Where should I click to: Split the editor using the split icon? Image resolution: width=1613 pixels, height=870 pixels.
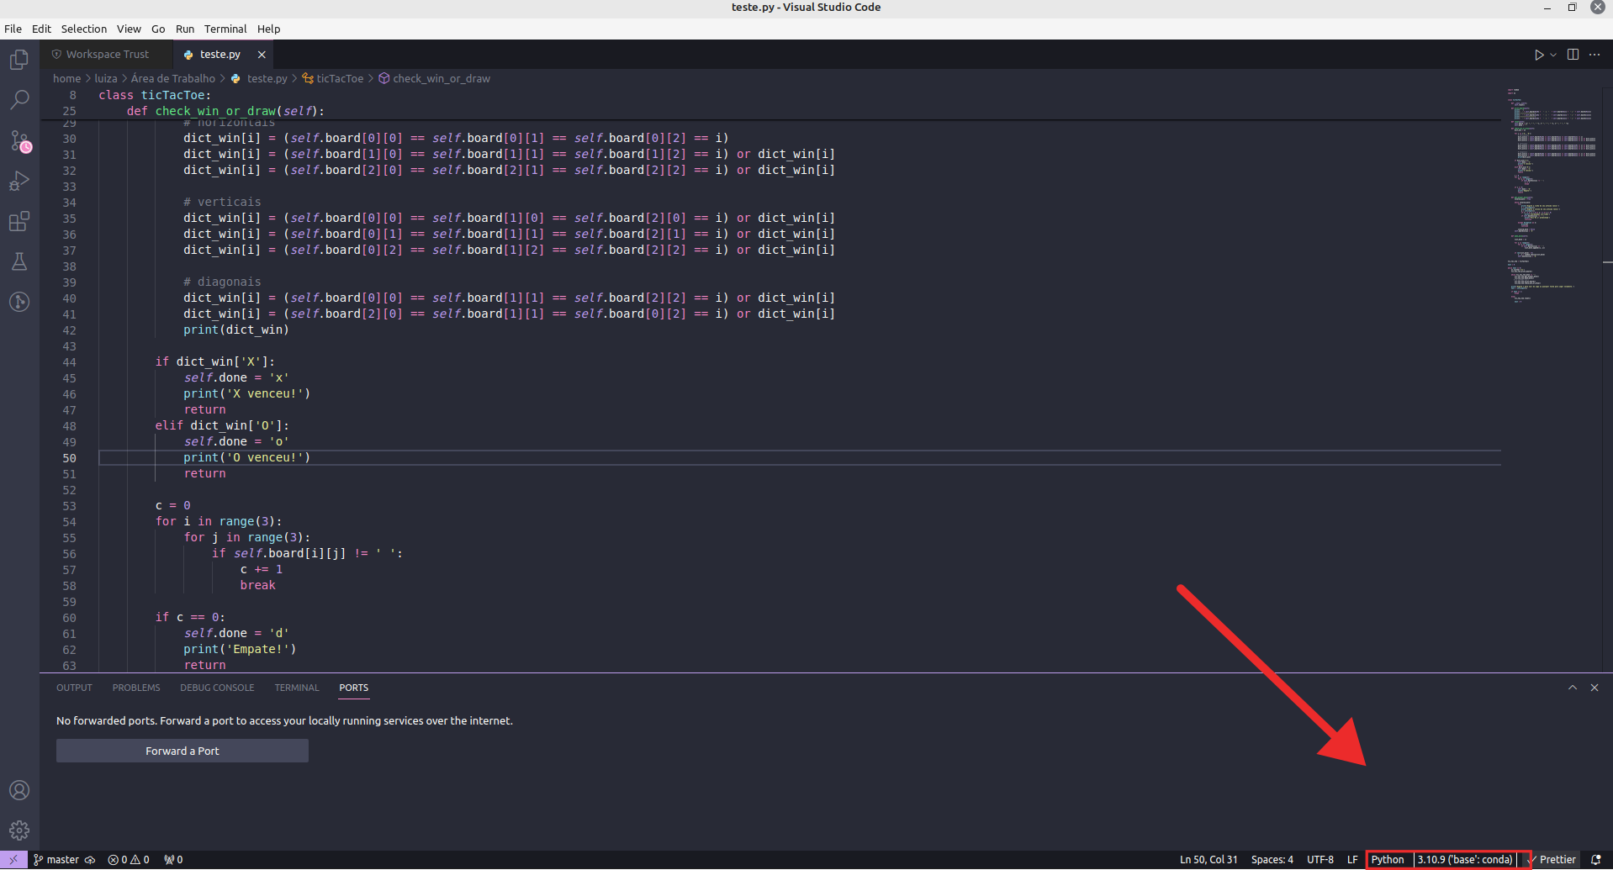(1572, 54)
